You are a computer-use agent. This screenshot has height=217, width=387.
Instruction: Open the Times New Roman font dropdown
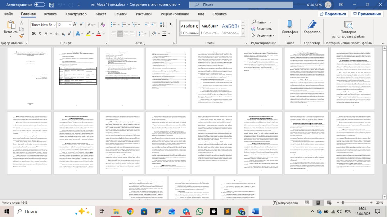pyautogui.click(x=54, y=25)
